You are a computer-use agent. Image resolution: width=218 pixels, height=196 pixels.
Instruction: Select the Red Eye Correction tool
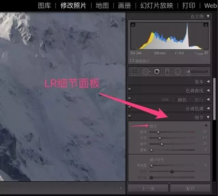point(157,72)
